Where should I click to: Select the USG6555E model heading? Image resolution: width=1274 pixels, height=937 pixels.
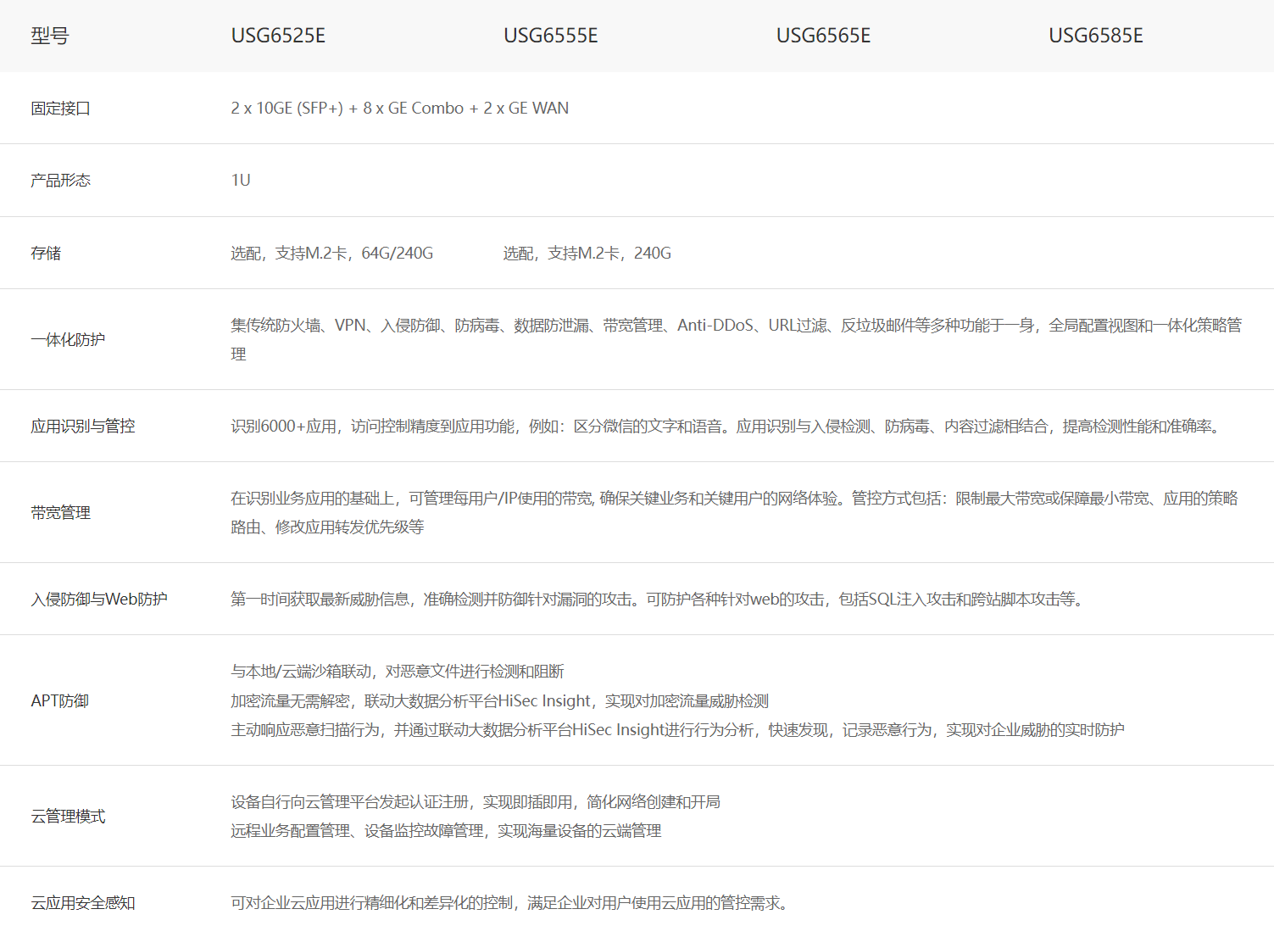coord(550,36)
